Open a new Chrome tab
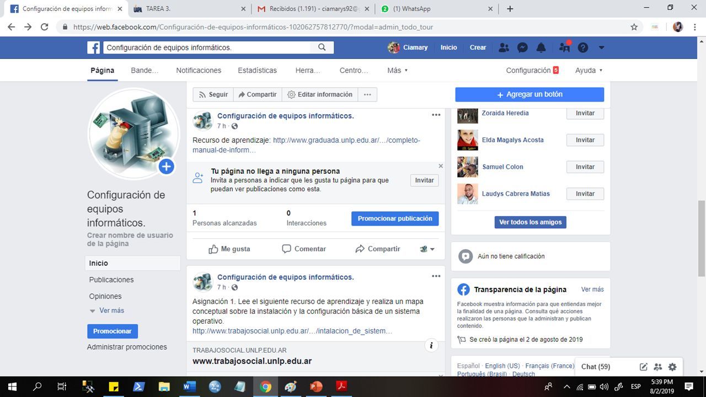 pyautogui.click(x=510, y=9)
